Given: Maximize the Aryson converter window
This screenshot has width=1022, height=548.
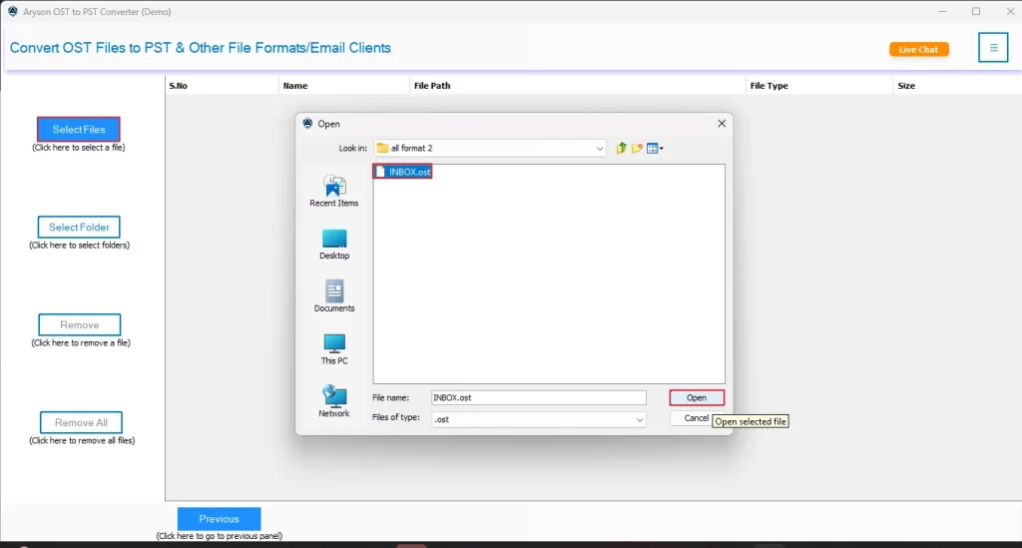Looking at the screenshot, I should click(x=976, y=11).
